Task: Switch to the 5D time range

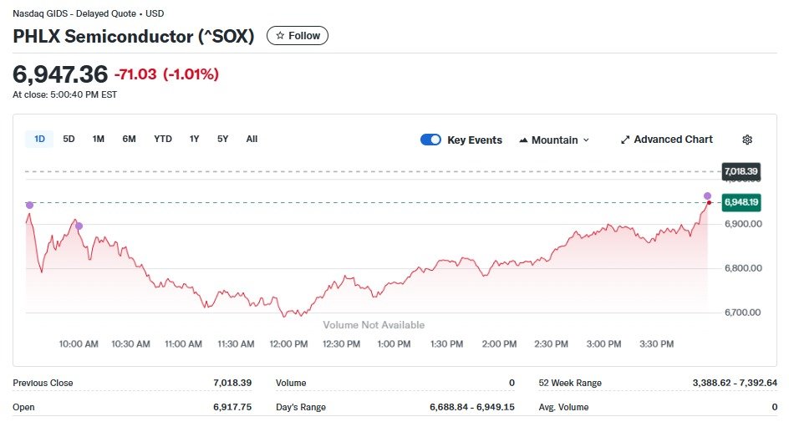Action: pyautogui.click(x=69, y=139)
